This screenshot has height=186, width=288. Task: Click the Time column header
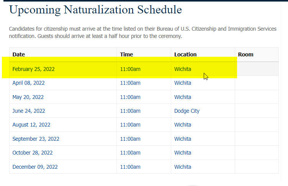pyautogui.click(x=126, y=54)
